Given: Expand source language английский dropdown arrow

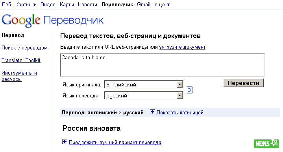Looking at the screenshot, I should pyautogui.click(x=179, y=84).
